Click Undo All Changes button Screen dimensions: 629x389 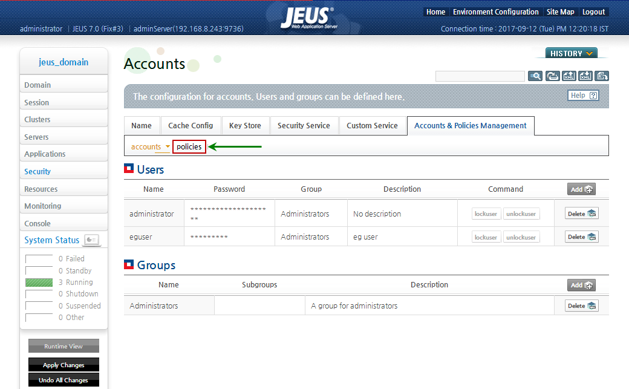pos(64,380)
